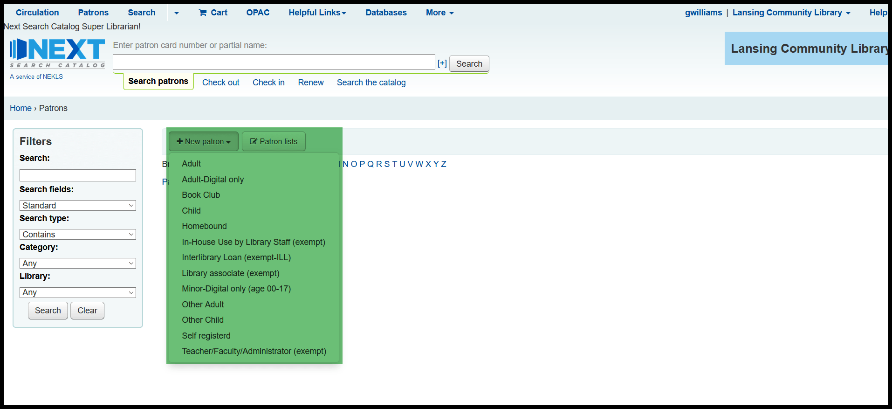The height and width of the screenshot is (409, 892).
Task: Switch to the Check in tab
Action: tap(268, 83)
